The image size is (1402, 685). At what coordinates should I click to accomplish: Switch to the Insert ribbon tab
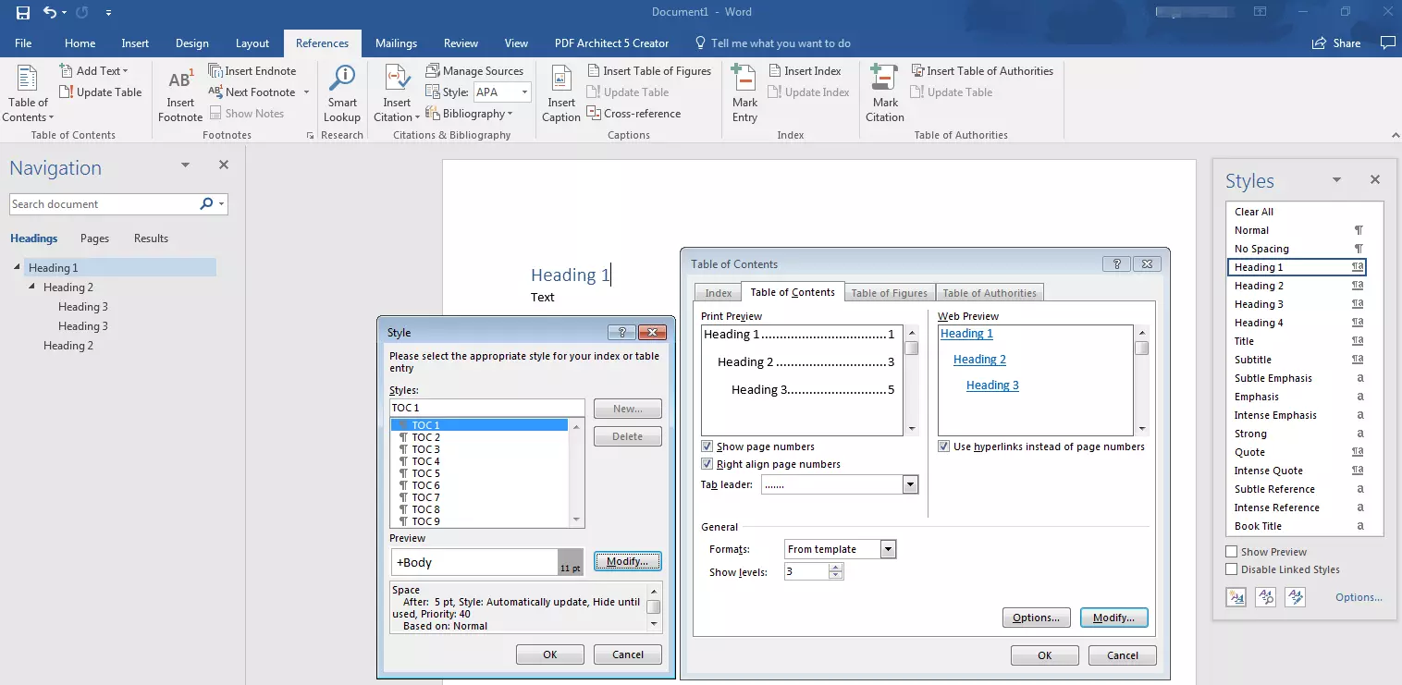(135, 43)
